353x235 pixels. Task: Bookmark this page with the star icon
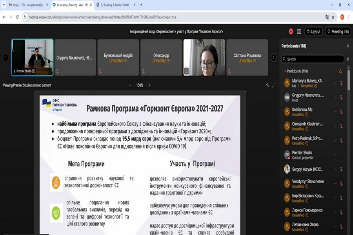pos(333,17)
